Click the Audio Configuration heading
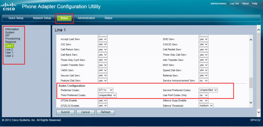This screenshot has height=127, width=263. coord(72,86)
